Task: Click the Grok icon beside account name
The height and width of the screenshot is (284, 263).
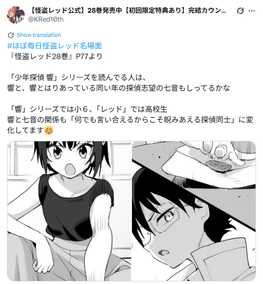Action: (241, 11)
